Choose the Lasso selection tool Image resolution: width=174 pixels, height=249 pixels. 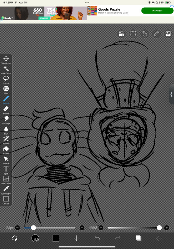[x=6, y=80]
